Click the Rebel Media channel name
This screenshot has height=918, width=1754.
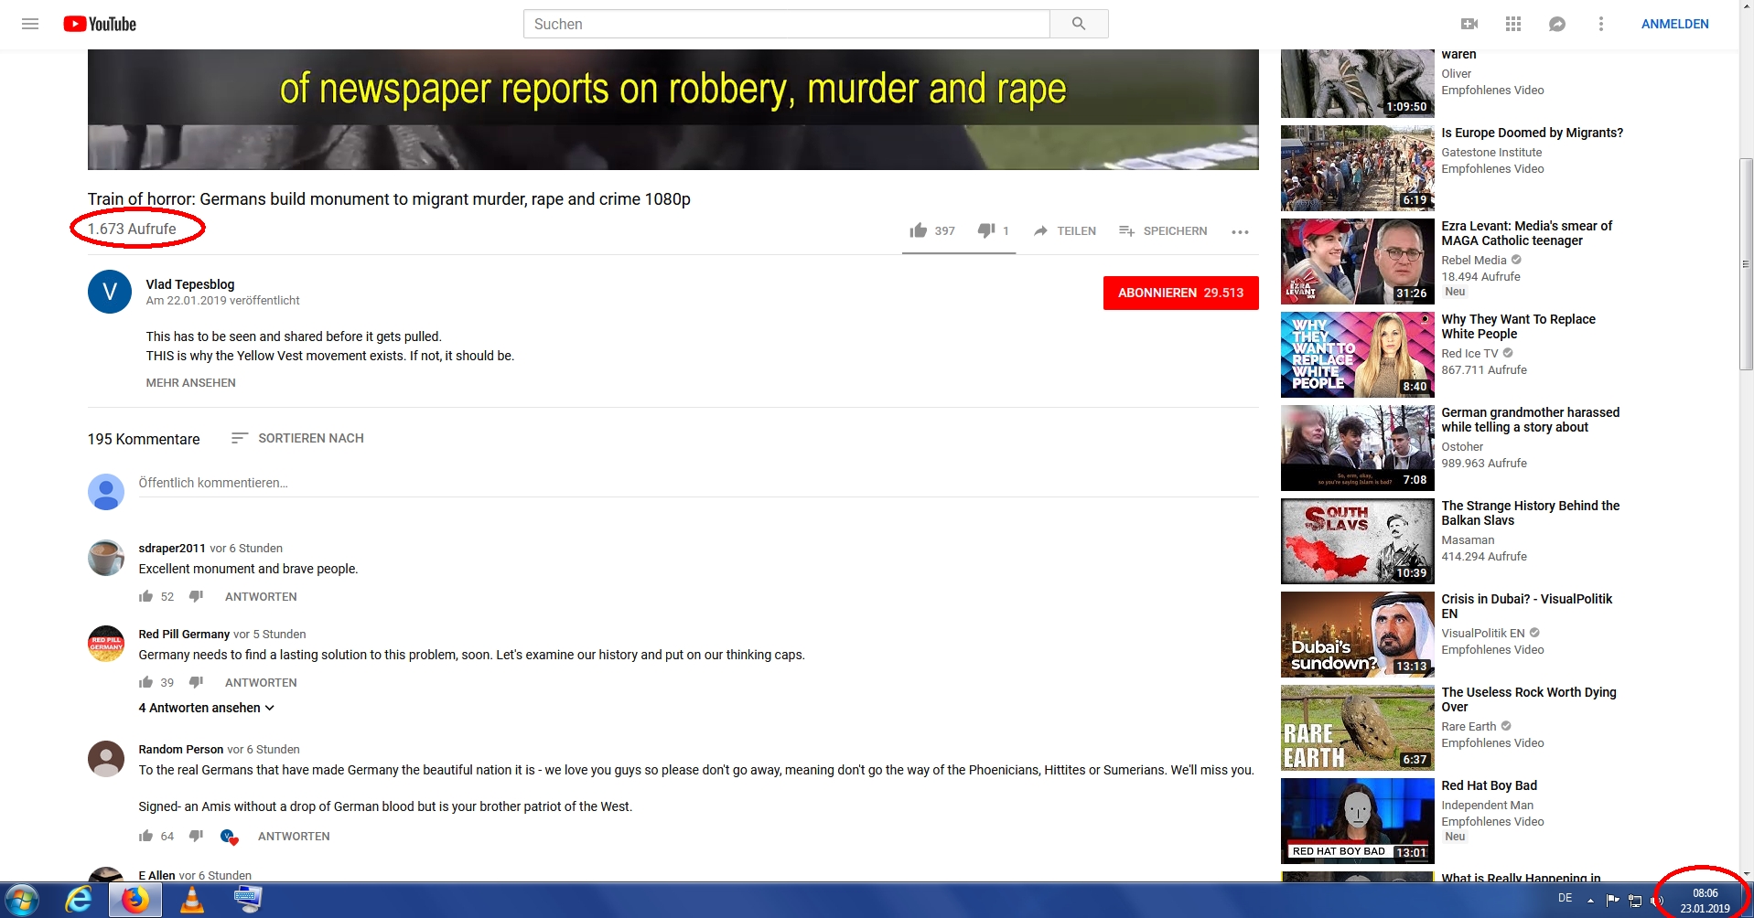(x=1473, y=260)
